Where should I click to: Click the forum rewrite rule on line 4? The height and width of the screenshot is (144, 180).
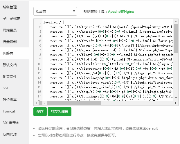(112, 36)
